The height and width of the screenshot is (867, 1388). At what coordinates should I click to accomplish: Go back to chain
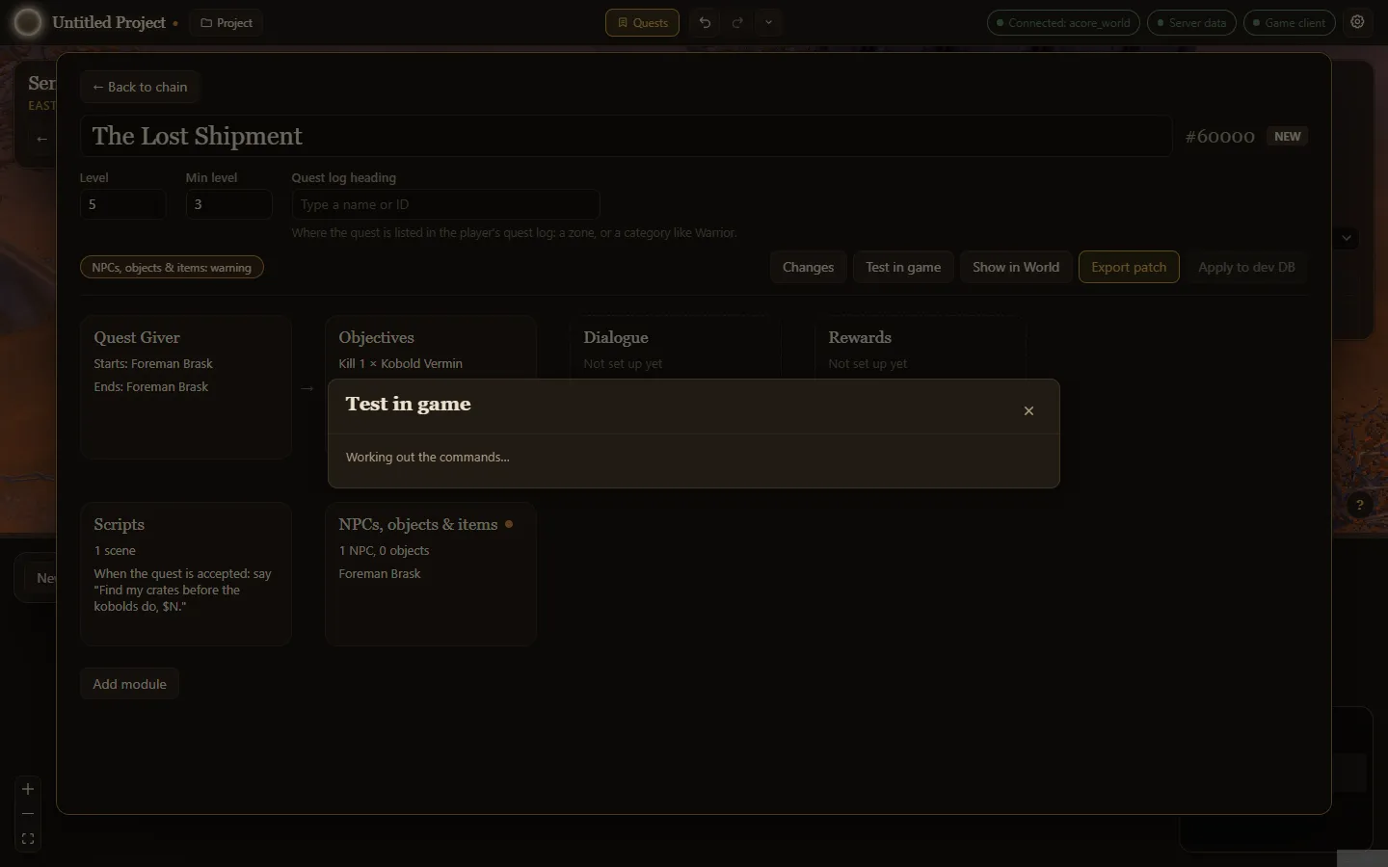tap(140, 87)
